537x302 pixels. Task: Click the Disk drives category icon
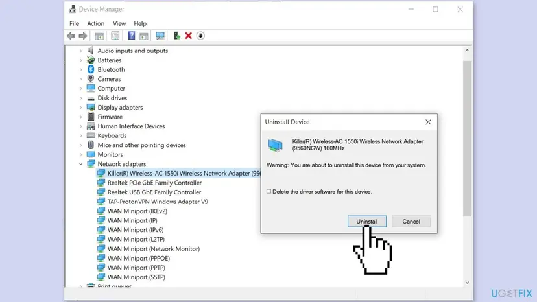click(x=91, y=98)
